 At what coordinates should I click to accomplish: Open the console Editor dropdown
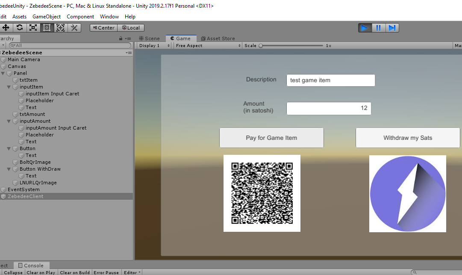(x=132, y=272)
